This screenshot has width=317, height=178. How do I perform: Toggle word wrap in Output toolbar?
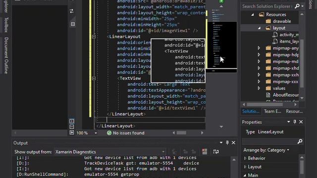point(216,152)
